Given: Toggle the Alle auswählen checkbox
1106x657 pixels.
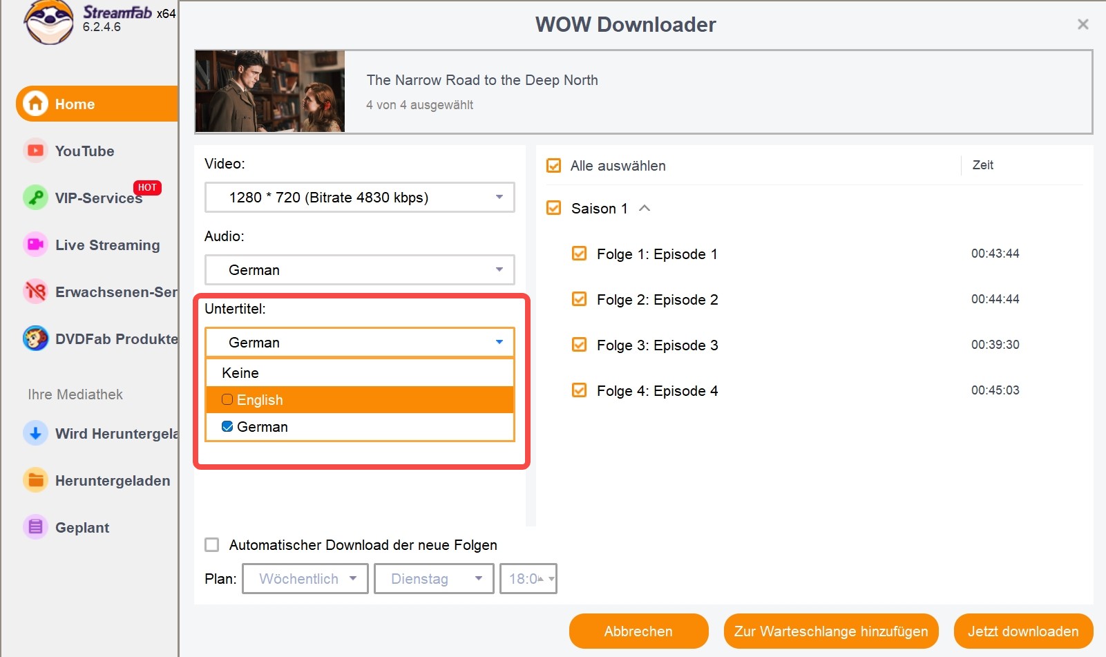Looking at the screenshot, I should point(553,166).
